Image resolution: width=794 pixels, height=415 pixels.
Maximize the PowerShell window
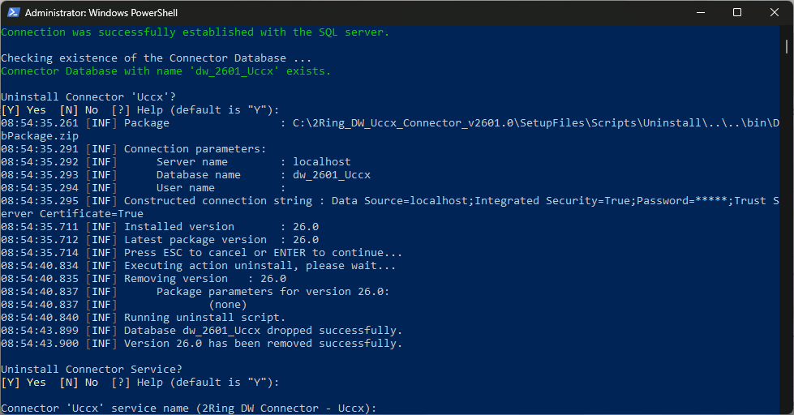click(x=737, y=13)
